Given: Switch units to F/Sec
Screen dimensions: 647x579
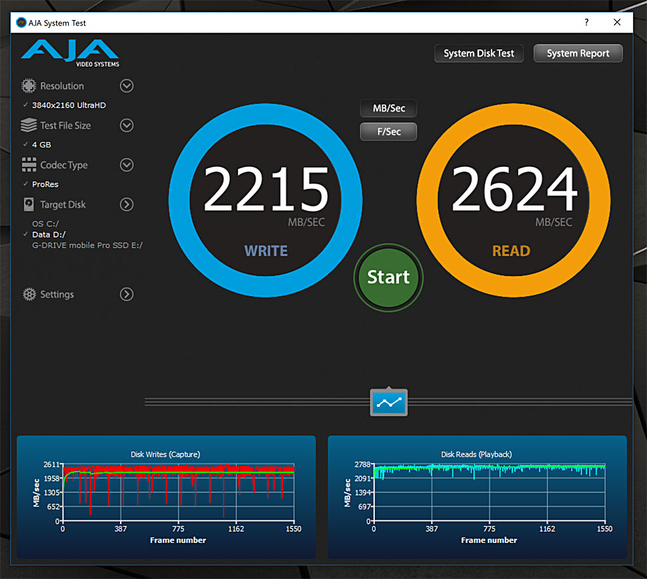Looking at the screenshot, I should (x=389, y=131).
